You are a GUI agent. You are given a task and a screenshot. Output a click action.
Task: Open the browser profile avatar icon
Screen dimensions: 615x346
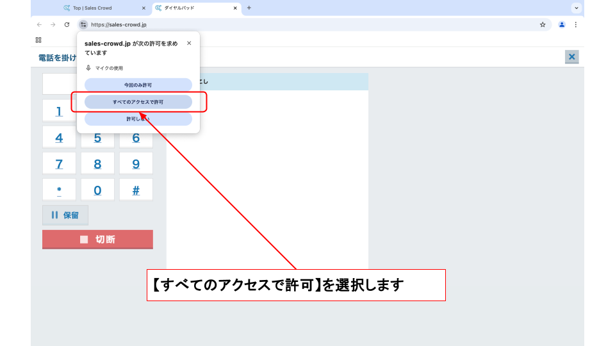562,24
